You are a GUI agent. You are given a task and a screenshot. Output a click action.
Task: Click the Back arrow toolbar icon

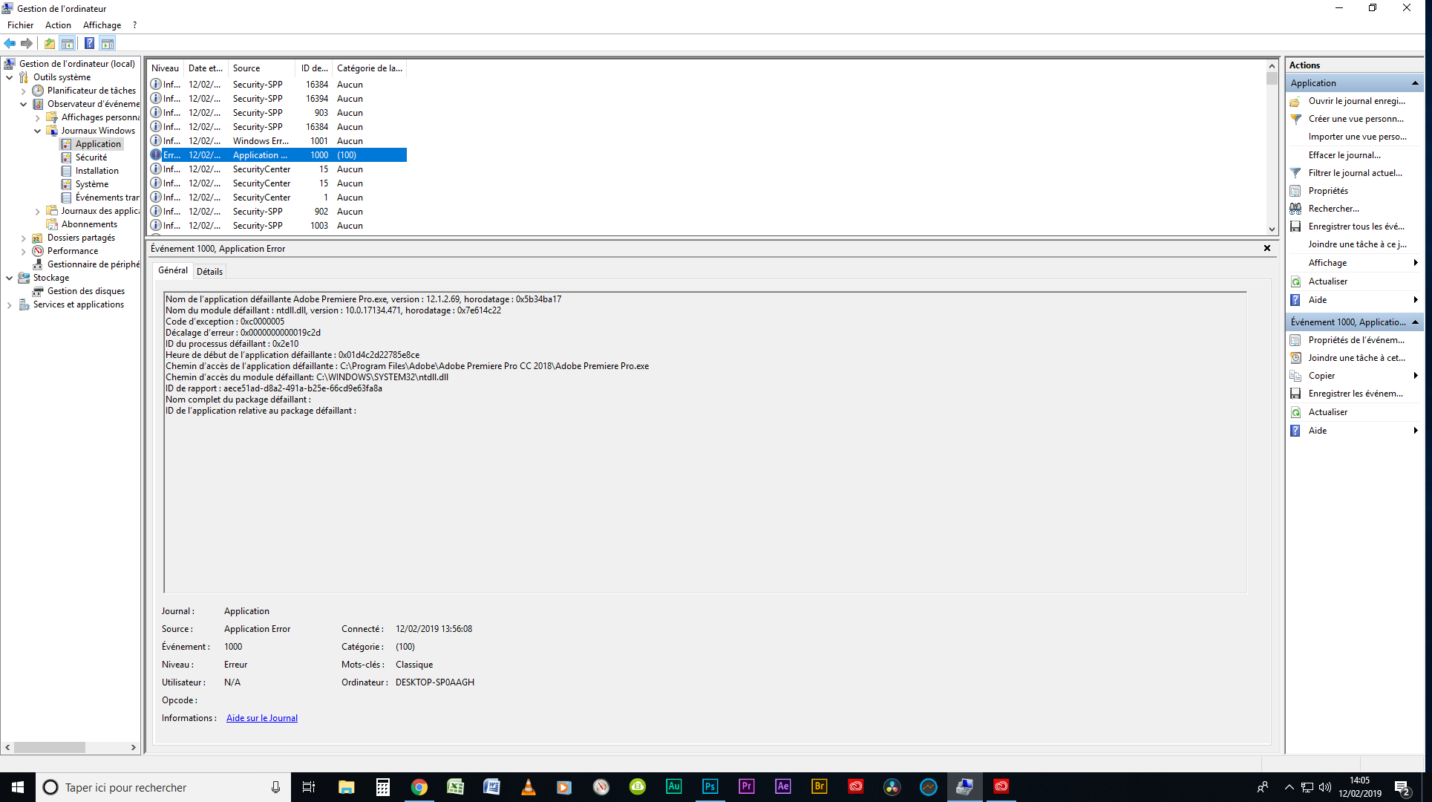[10, 43]
